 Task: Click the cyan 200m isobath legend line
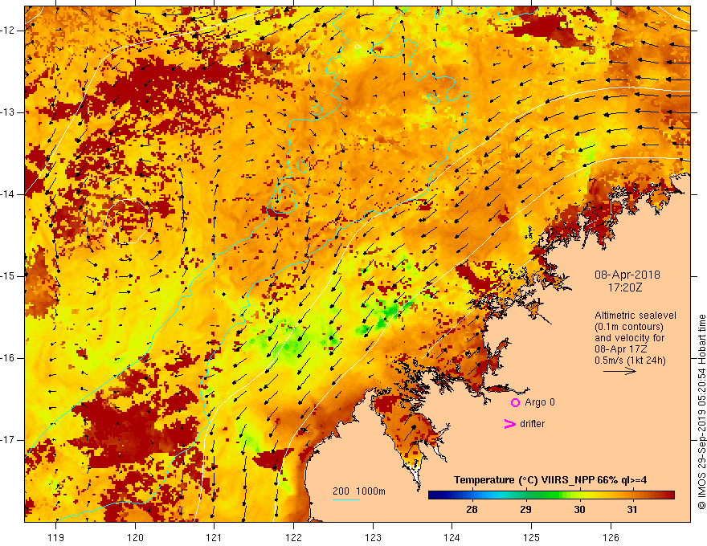click(345, 499)
